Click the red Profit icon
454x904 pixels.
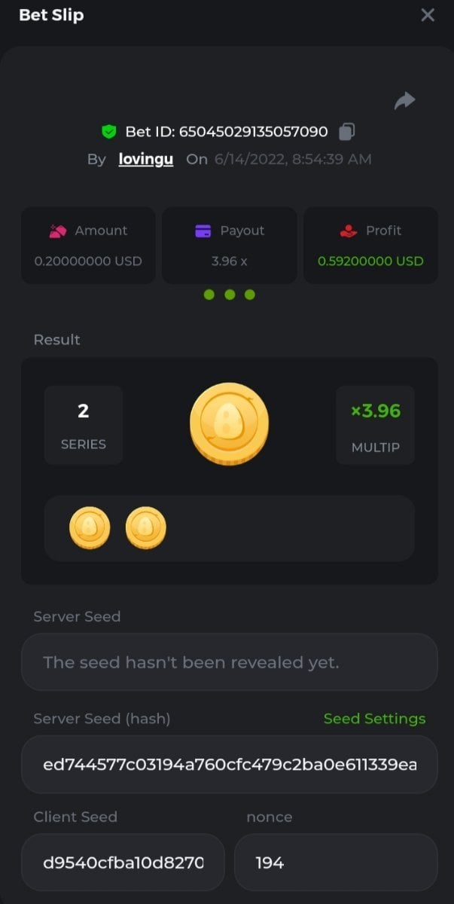pyautogui.click(x=349, y=231)
